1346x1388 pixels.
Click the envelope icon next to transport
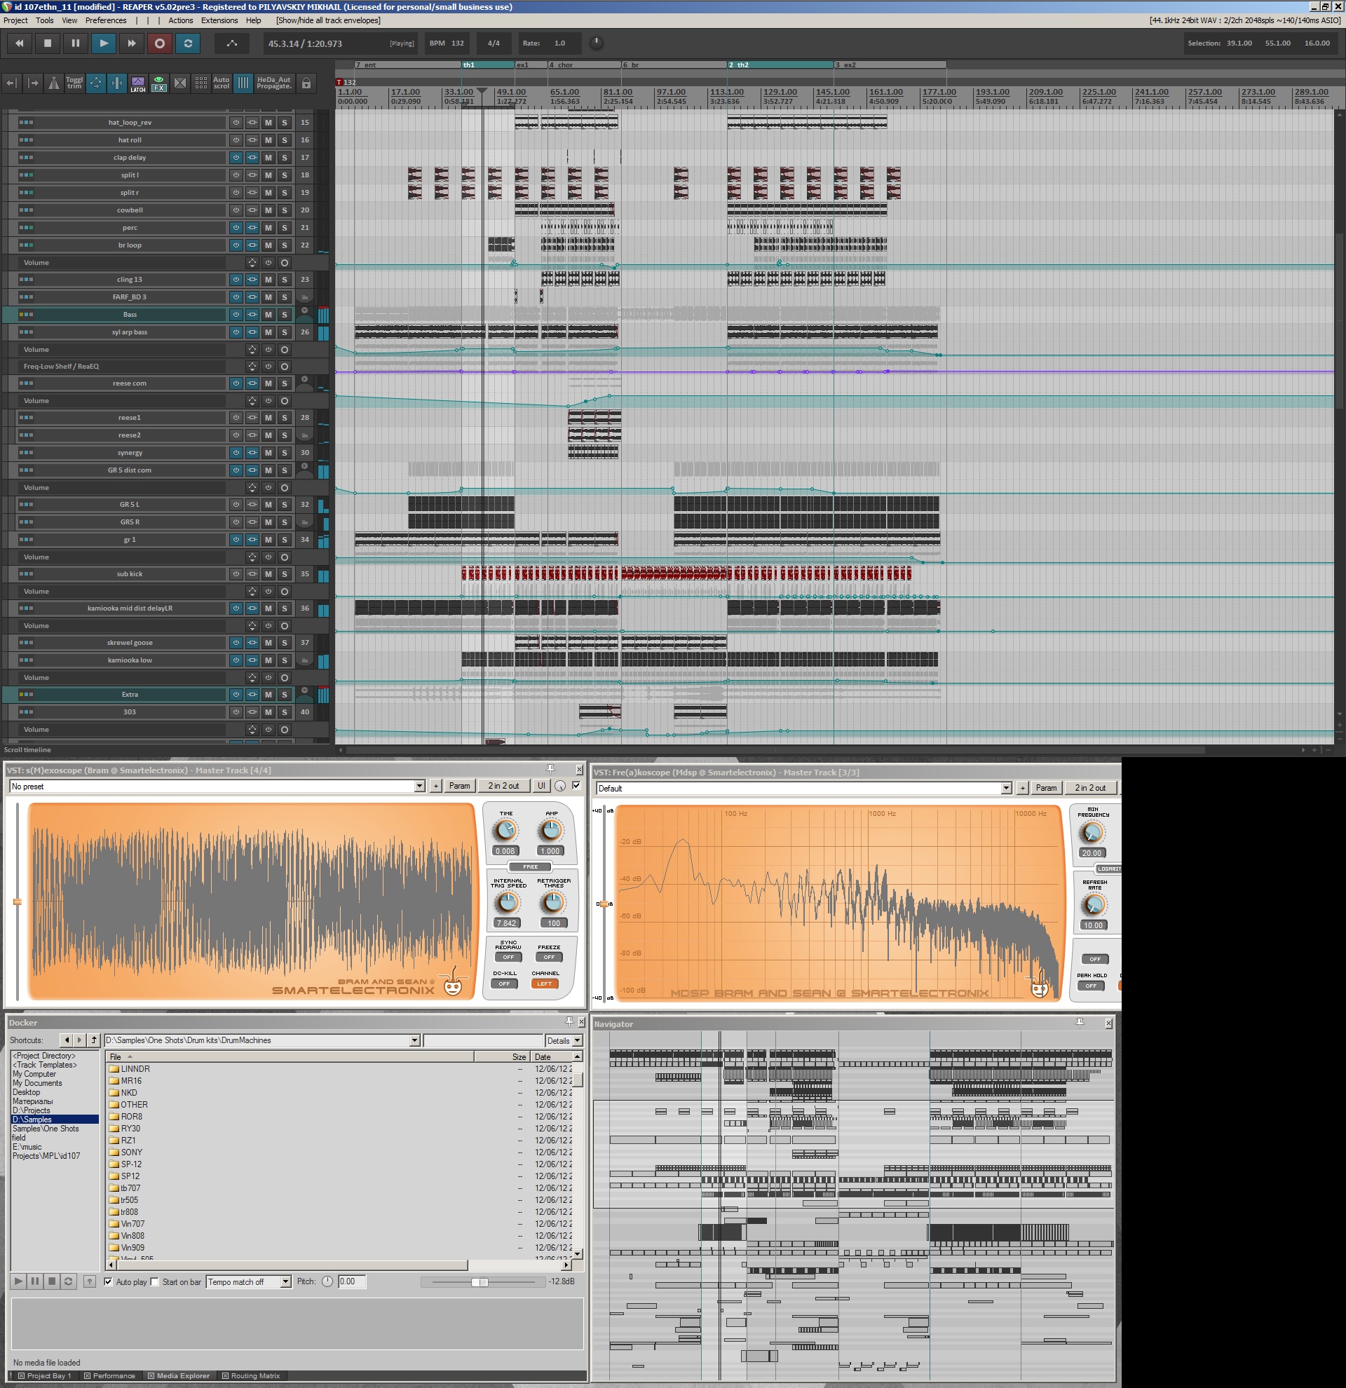tap(231, 43)
